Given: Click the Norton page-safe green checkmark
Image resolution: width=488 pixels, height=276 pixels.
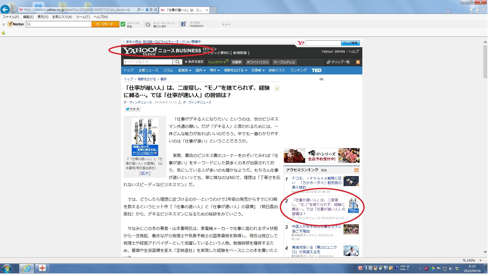Looking at the screenshot, I should [123, 24].
